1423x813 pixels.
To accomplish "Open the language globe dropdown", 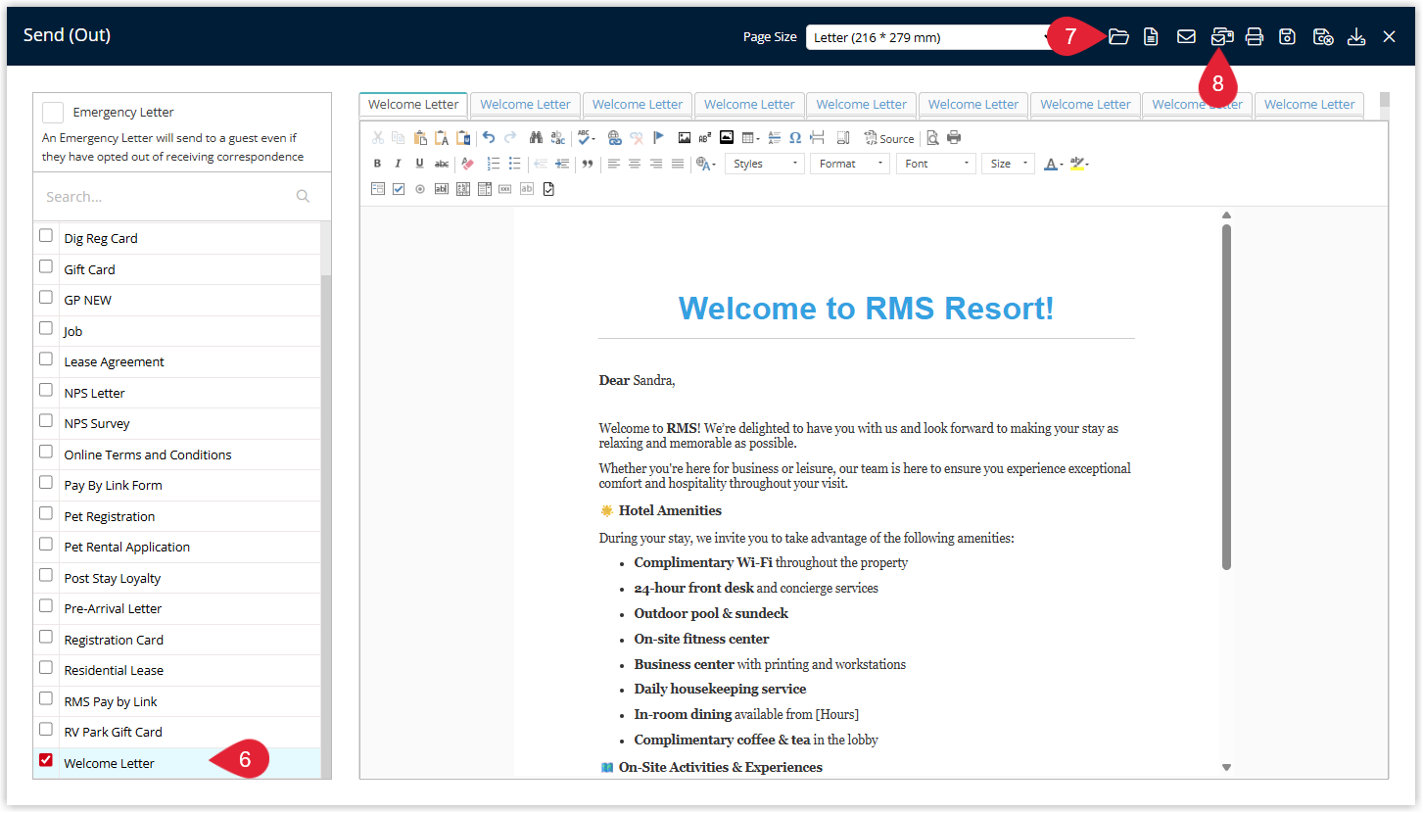I will pyautogui.click(x=705, y=164).
